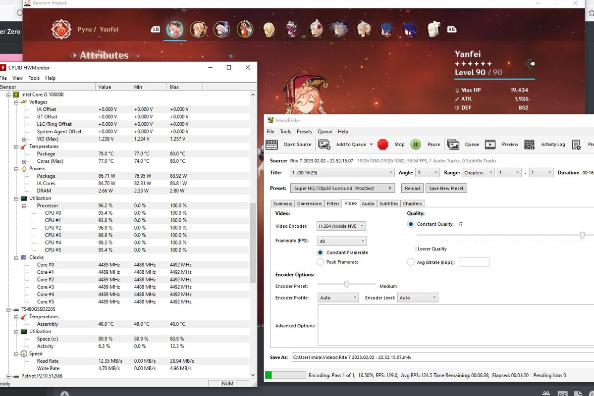Select the Constant Quality radio button
Viewport: 594px width, 396px height.
click(x=411, y=224)
